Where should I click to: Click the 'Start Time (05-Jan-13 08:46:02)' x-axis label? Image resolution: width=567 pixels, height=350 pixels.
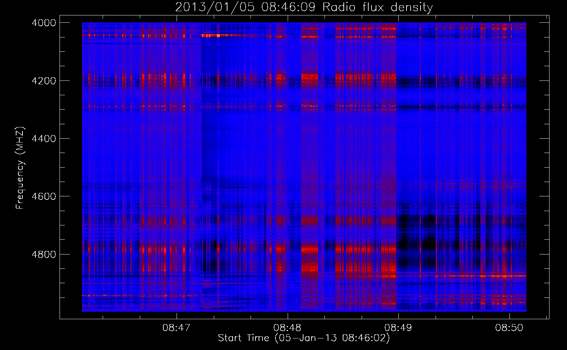(304, 338)
